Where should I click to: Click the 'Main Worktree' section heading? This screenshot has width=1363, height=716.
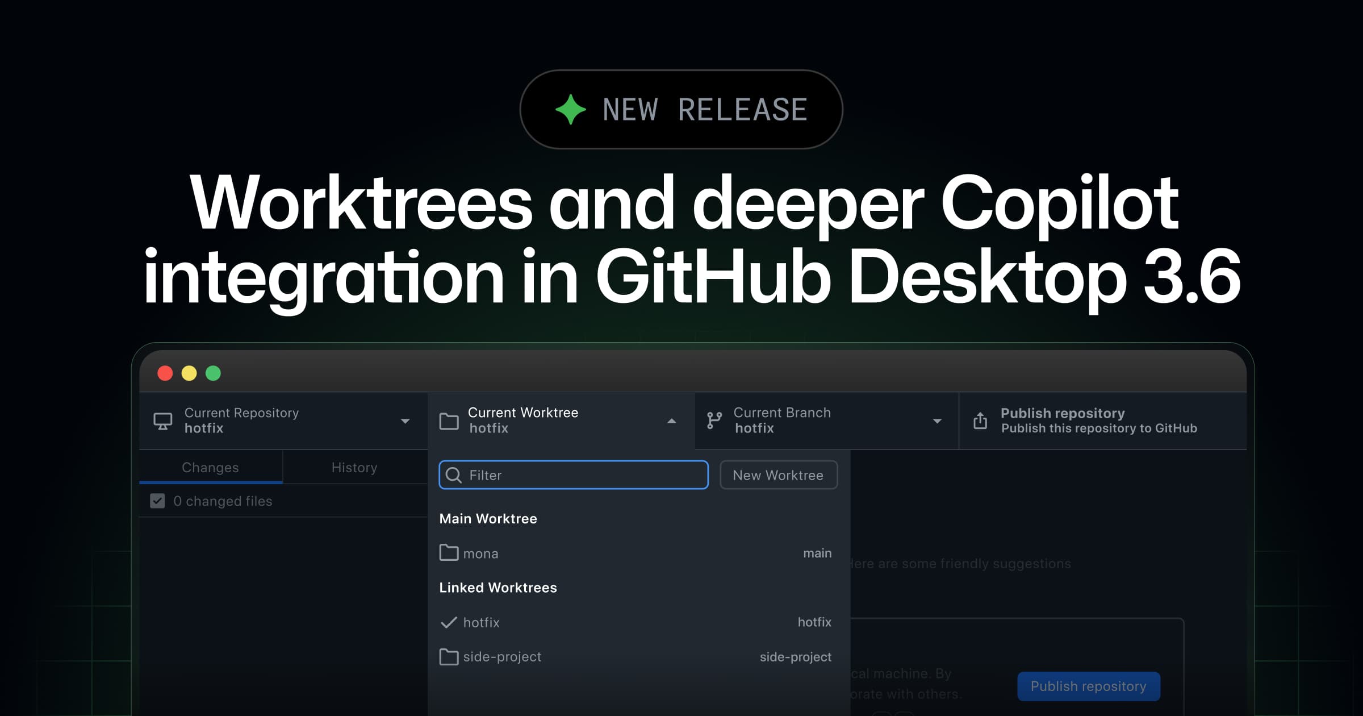pos(488,519)
